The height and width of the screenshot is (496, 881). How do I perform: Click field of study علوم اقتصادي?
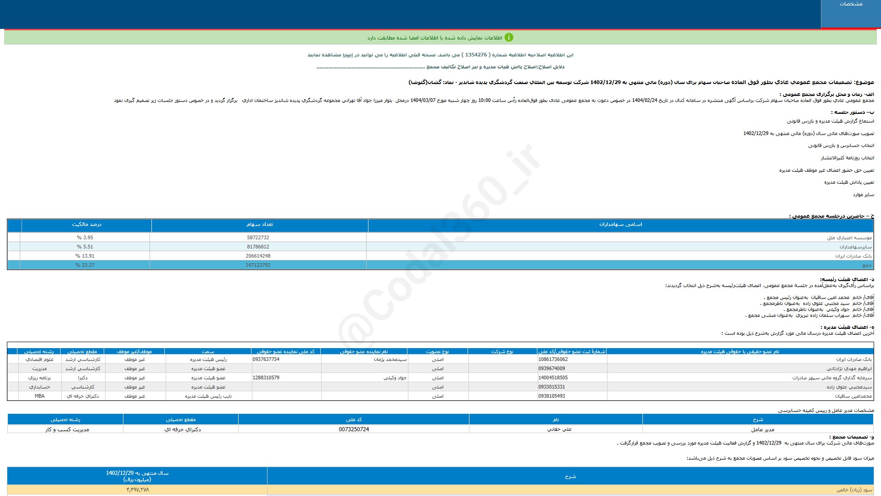39,360
